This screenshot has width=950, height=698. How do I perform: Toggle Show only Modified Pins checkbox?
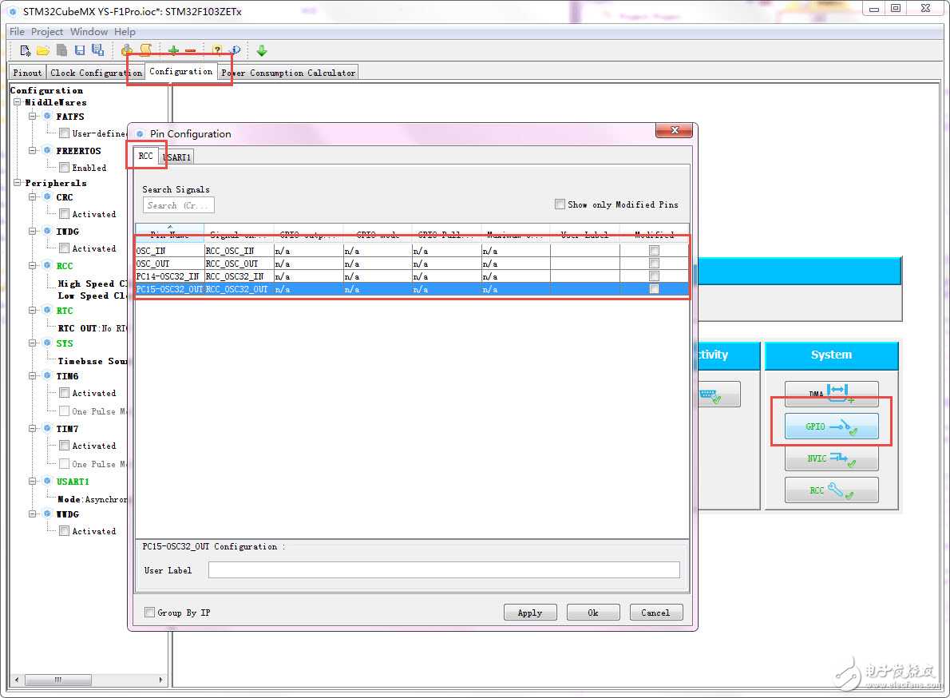tap(560, 204)
